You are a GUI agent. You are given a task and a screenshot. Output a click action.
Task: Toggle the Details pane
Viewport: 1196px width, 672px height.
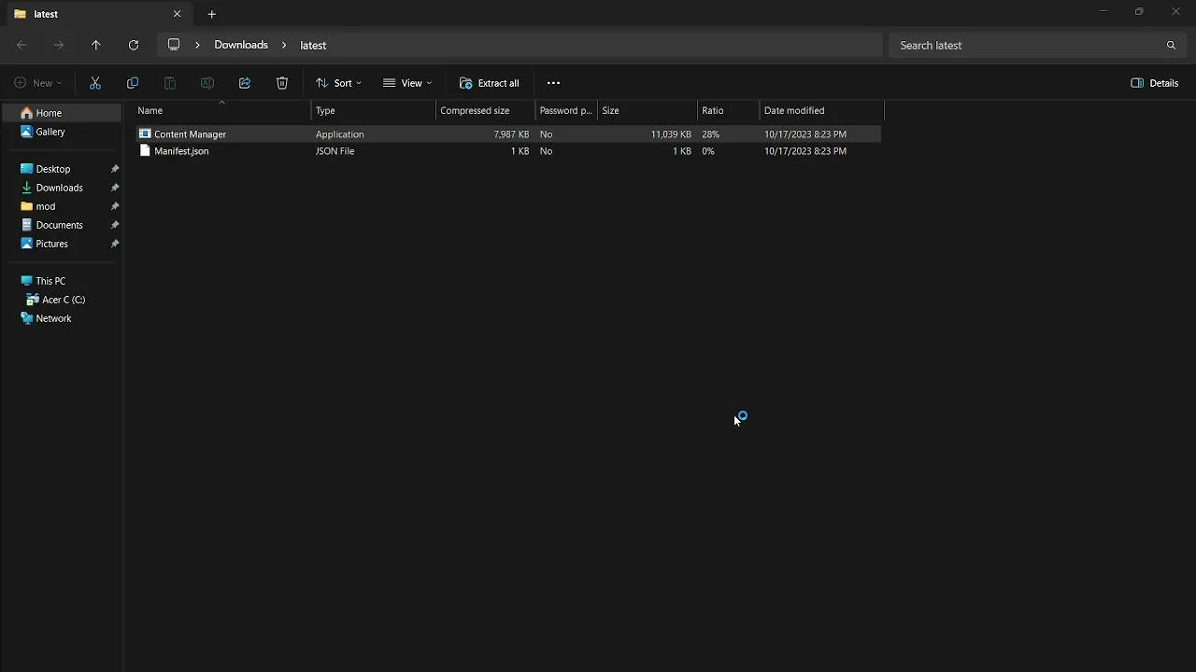pos(1155,83)
